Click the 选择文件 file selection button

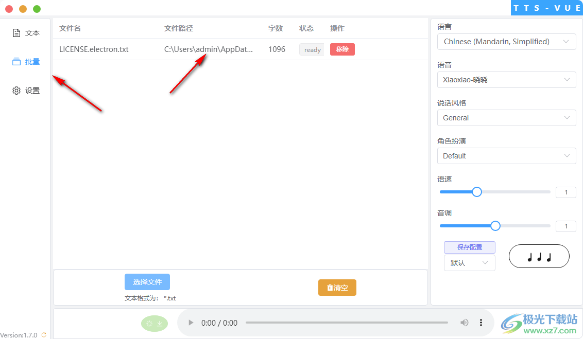pos(147,282)
